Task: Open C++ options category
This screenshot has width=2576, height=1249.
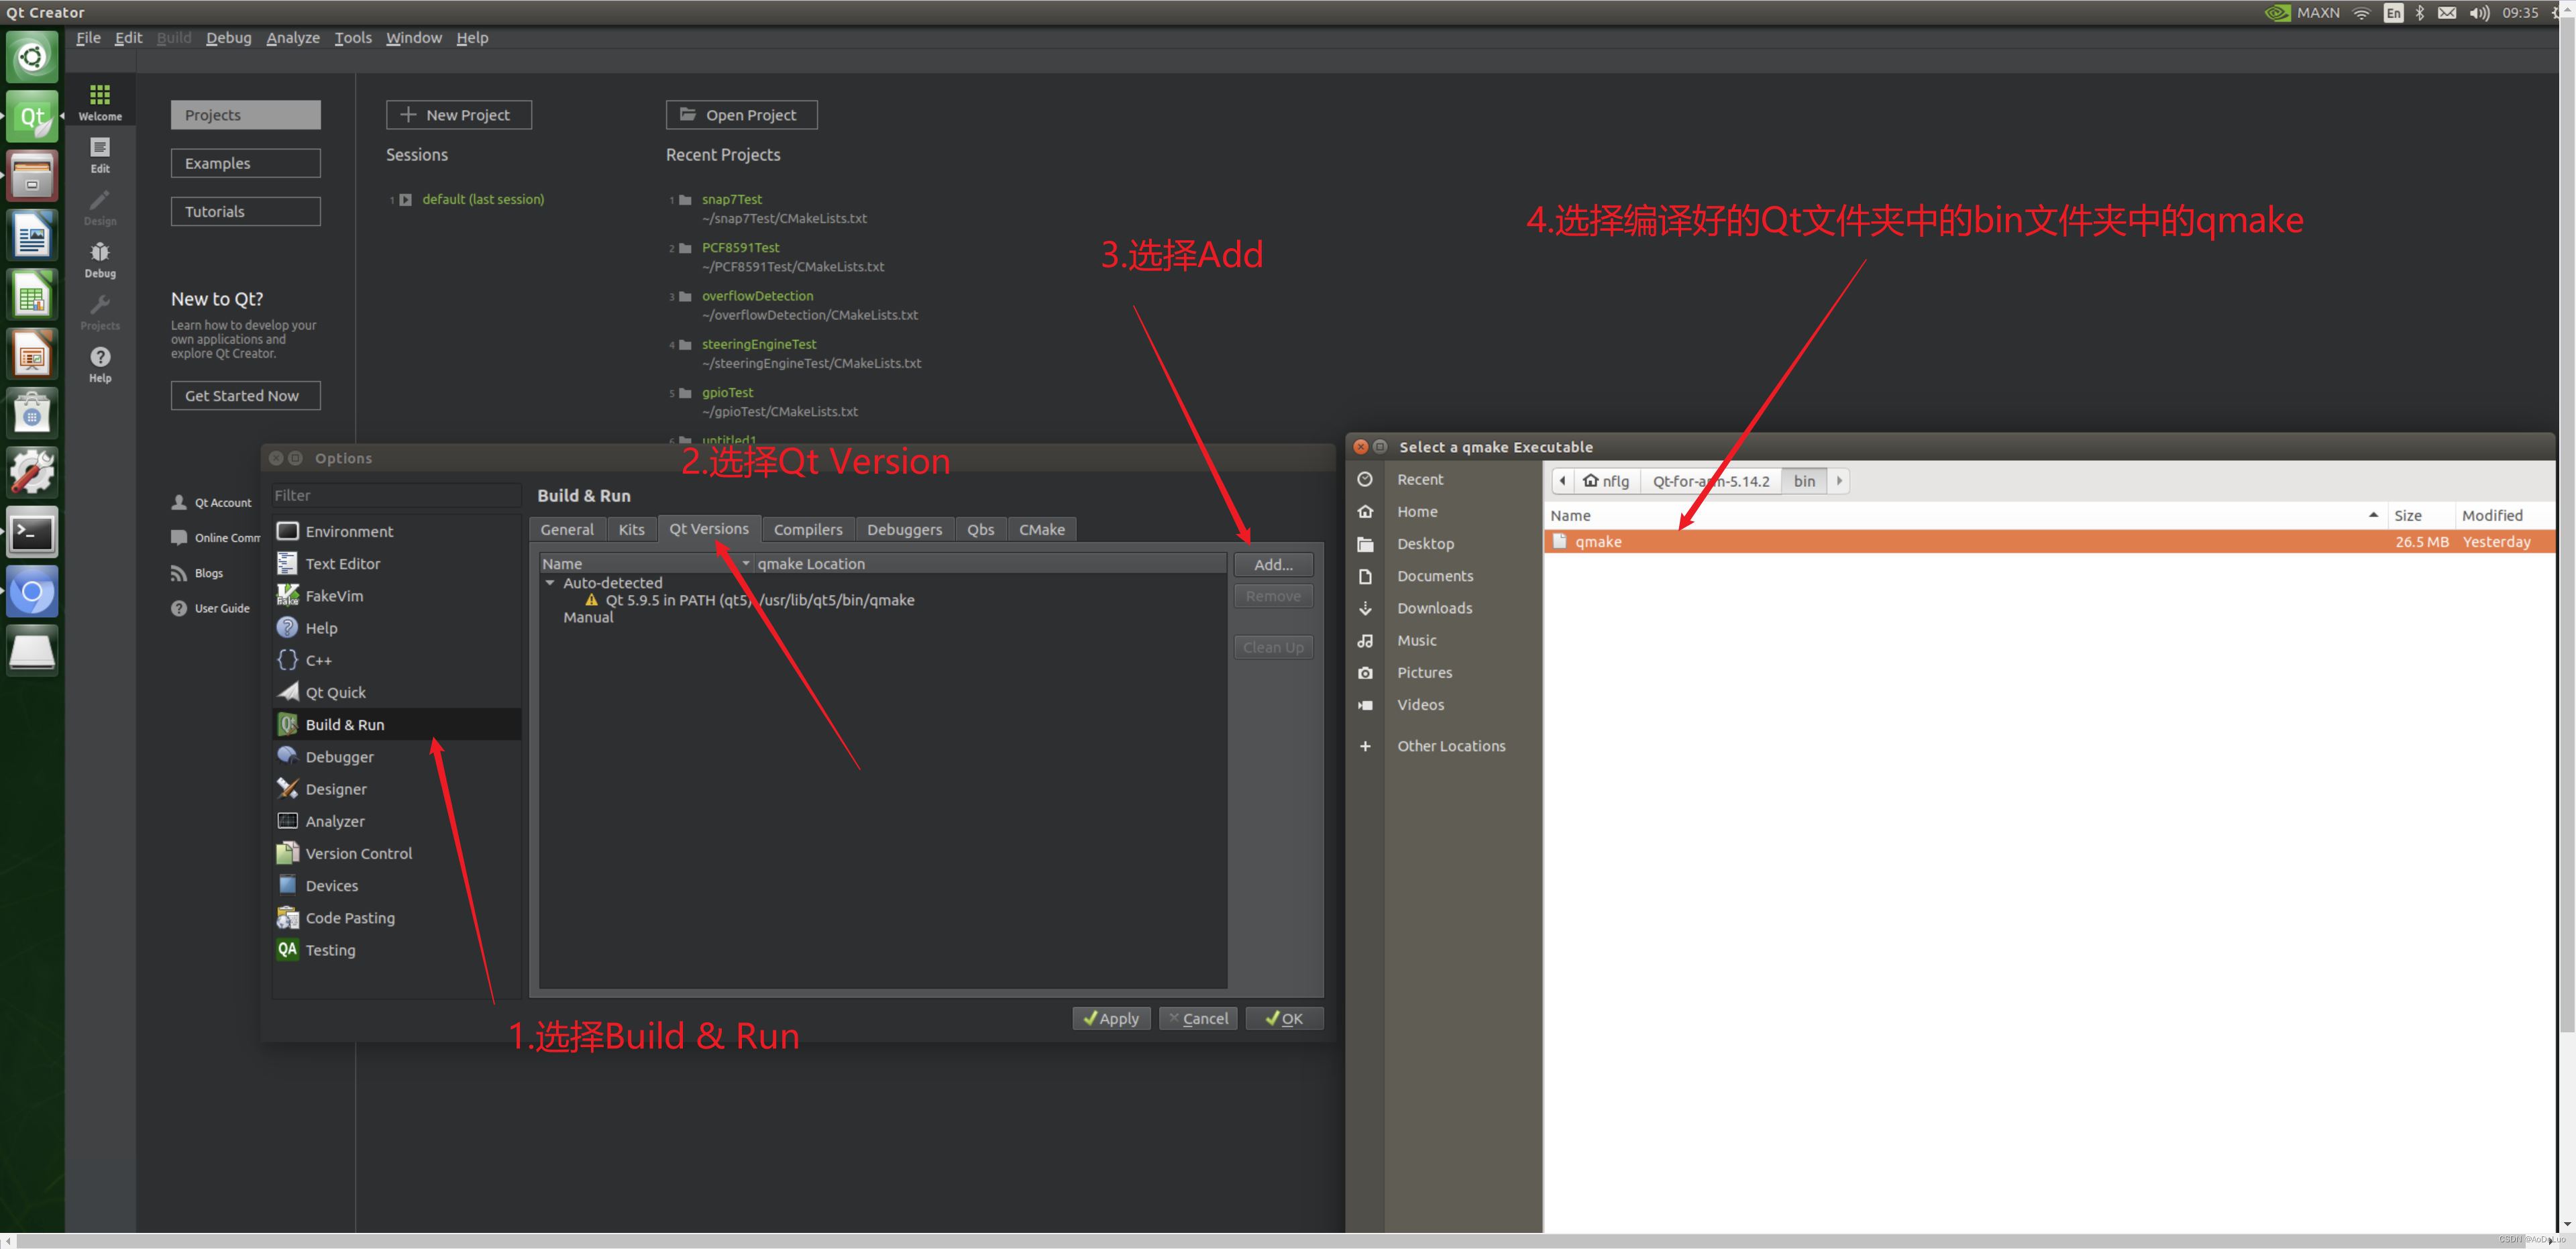Action: [x=396, y=660]
